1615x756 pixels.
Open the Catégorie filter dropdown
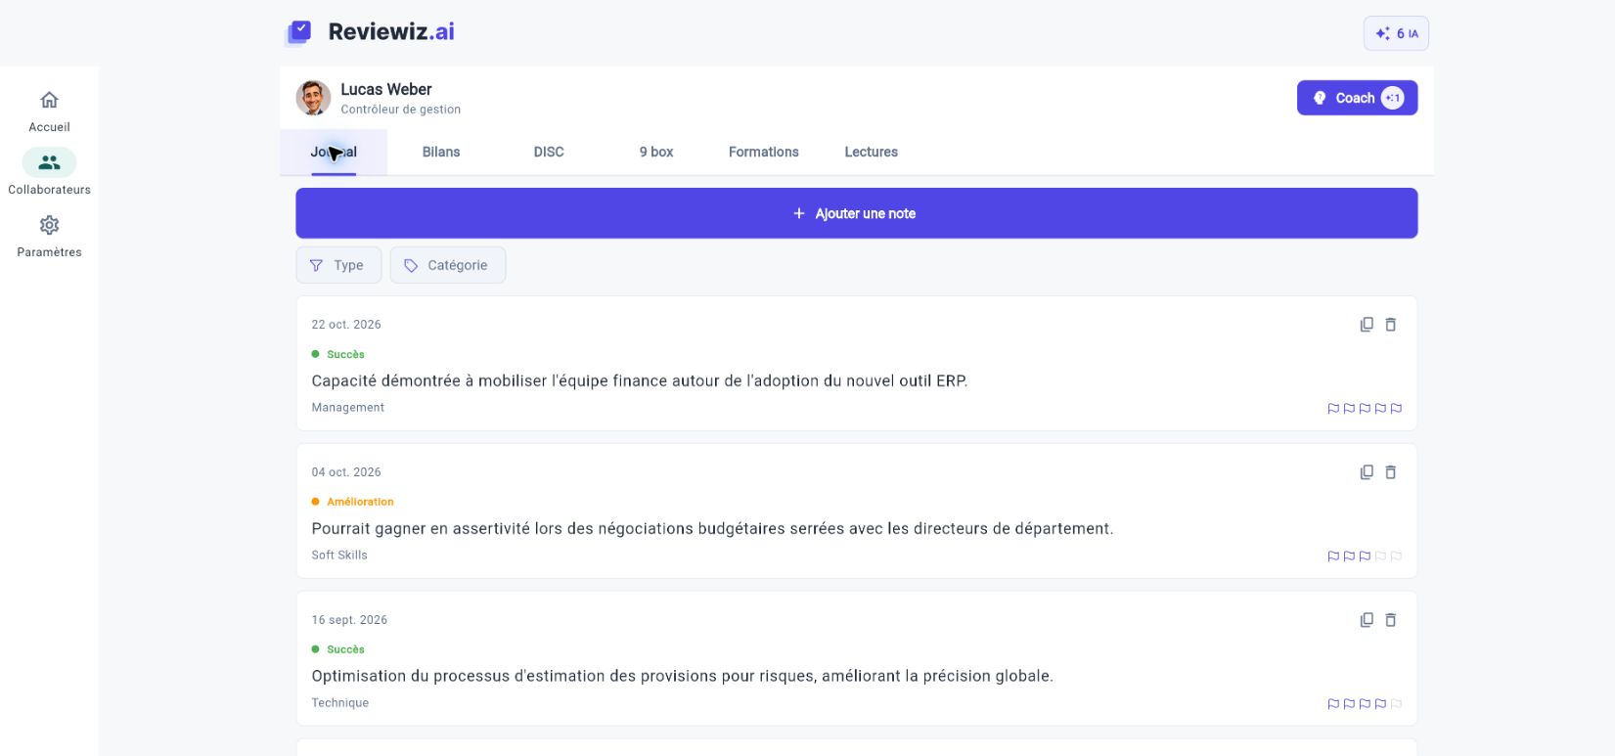[x=448, y=265]
